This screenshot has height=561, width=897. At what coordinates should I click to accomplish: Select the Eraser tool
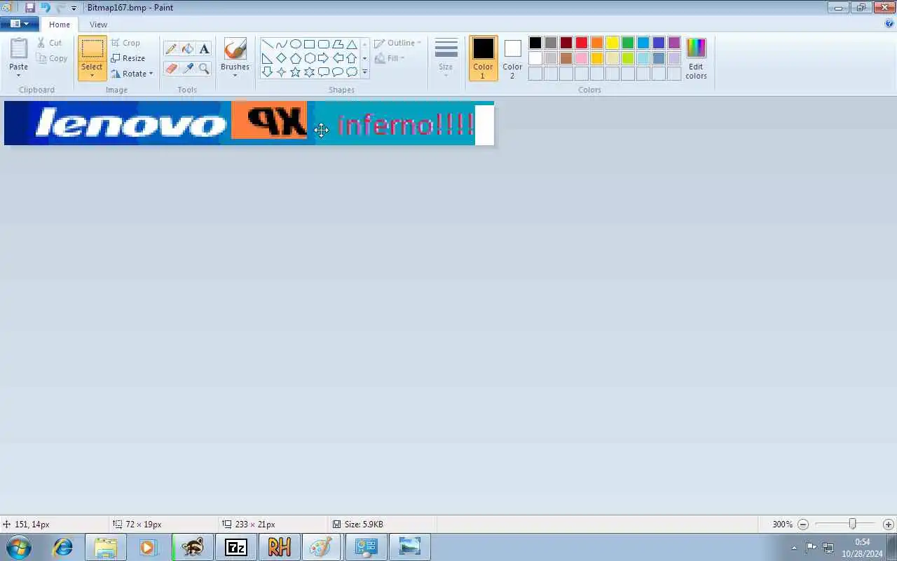(171, 68)
